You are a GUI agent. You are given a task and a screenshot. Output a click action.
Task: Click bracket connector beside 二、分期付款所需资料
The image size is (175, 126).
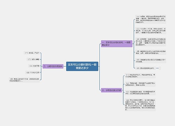click(x=41, y=66)
